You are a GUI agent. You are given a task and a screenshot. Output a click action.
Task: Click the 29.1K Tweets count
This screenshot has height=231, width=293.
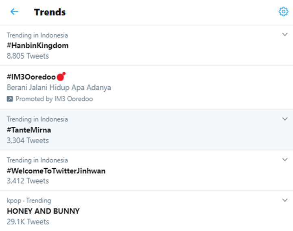(28, 222)
